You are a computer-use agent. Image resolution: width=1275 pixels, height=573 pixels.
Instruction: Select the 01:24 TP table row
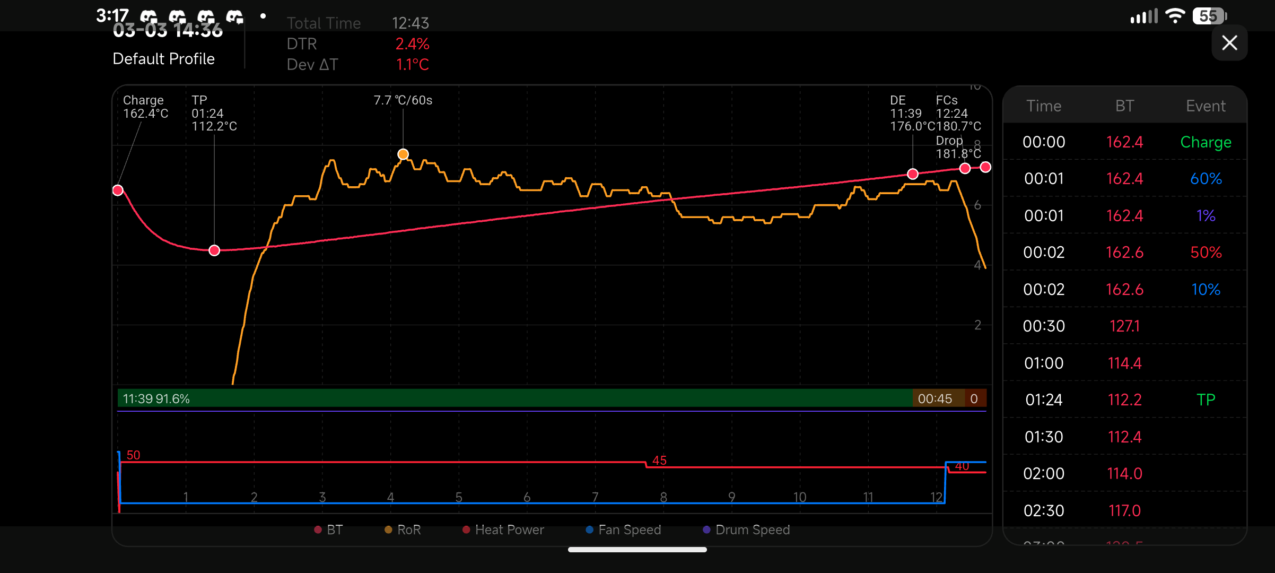coord(1124,400)
